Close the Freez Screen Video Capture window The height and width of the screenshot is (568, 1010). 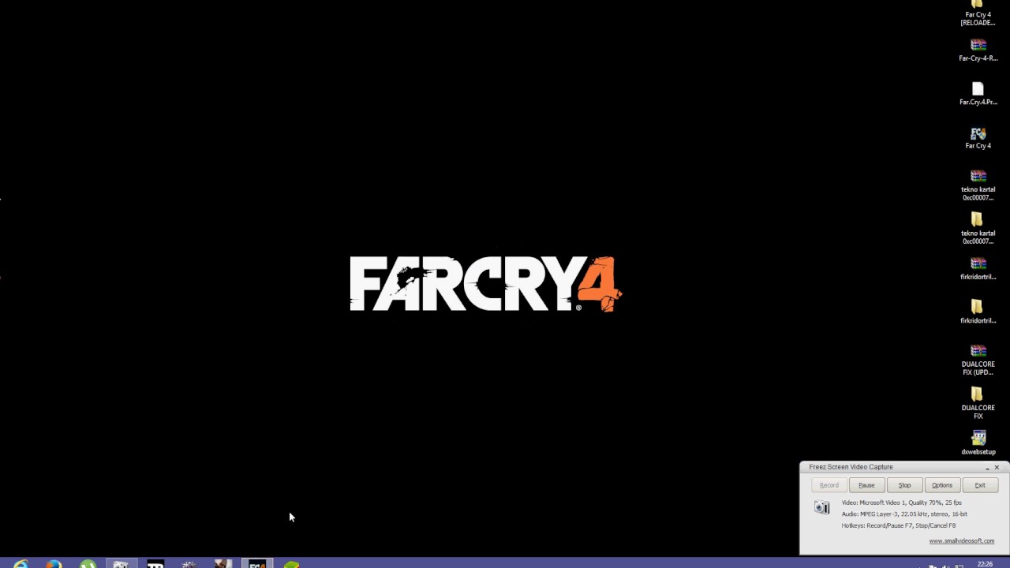997,468
